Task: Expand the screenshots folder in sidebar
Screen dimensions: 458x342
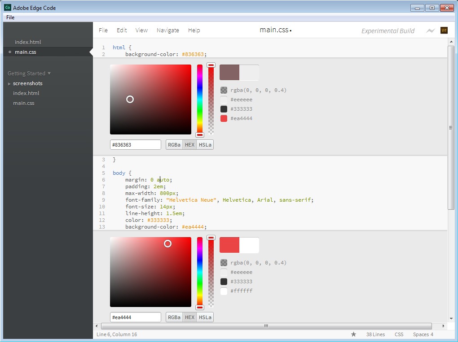Action: tap(27, 83)
